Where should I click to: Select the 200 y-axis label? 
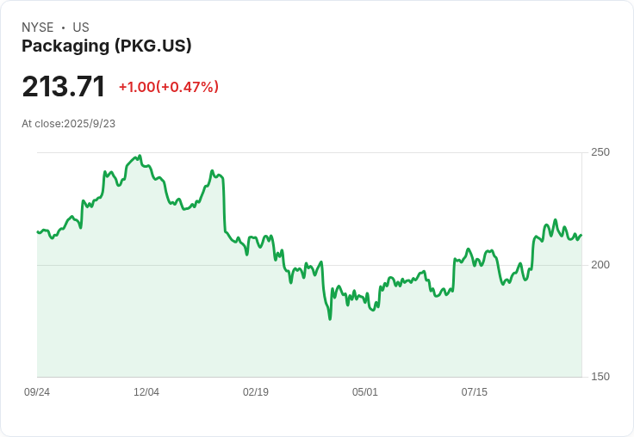pos(600,265)
